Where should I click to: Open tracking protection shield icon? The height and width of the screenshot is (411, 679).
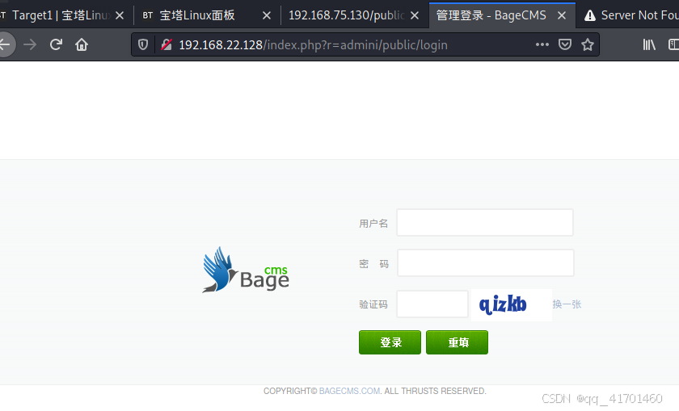point(143,44)
